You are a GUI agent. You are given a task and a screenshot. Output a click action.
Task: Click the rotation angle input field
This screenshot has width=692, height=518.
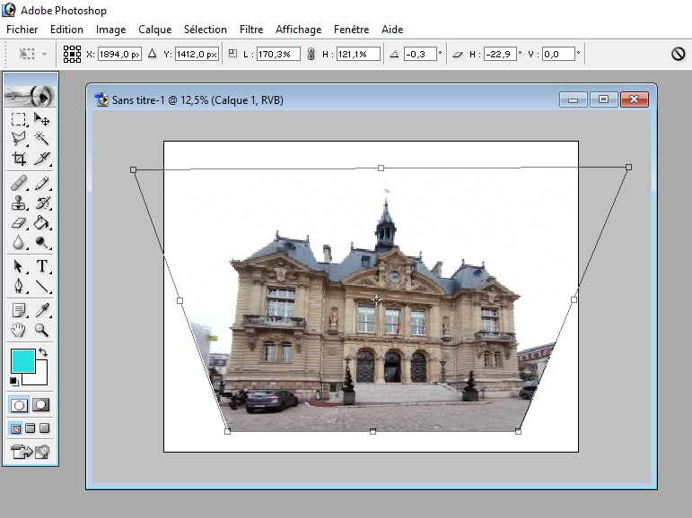[x=420, y=54]
